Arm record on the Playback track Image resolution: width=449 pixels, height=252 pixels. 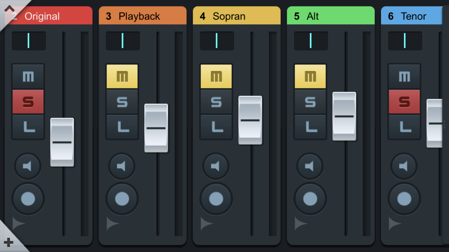pyautogui.click(x=122, y=199)
